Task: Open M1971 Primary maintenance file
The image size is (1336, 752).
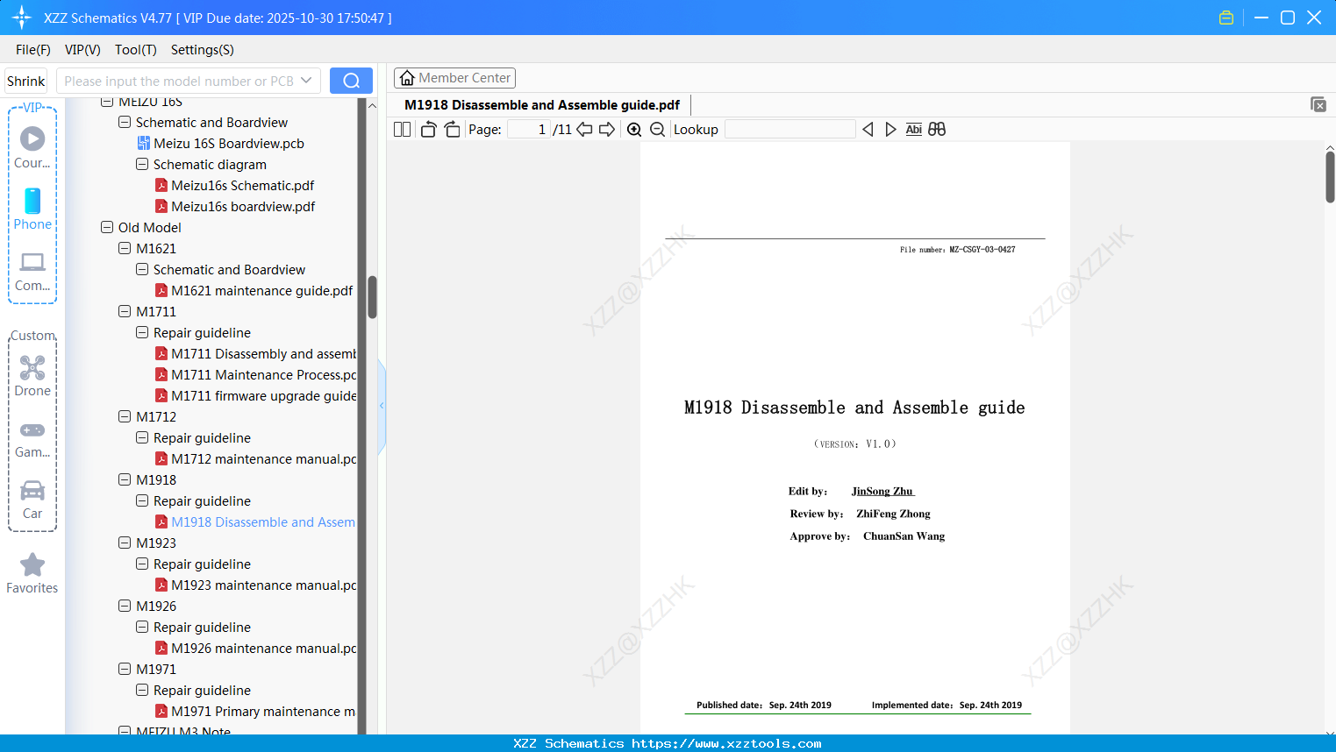Action: click(255, 712)
